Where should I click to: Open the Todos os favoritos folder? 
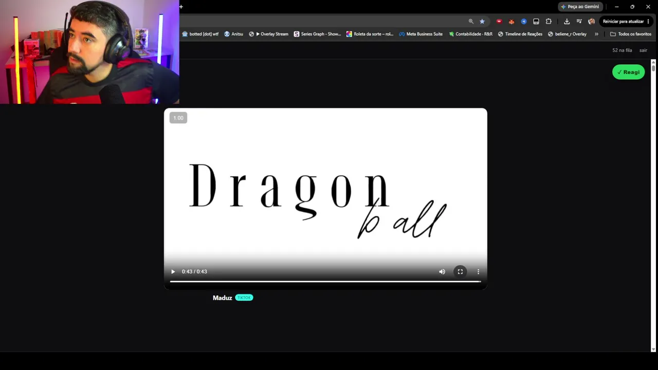point(631,34)
